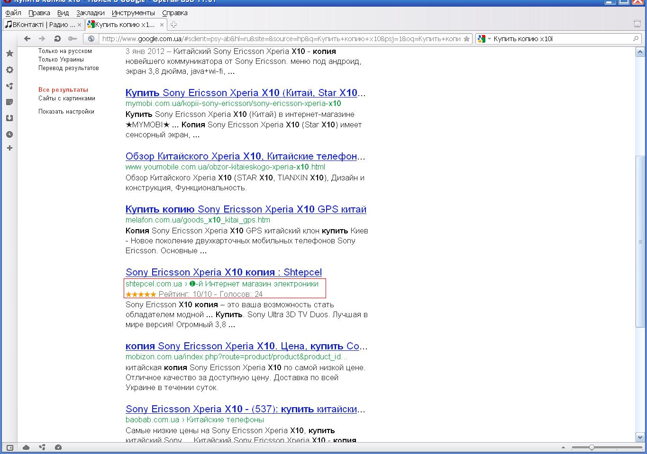Open Opera Unite panel in sidebar
The image size is (647, 454).
9,86
